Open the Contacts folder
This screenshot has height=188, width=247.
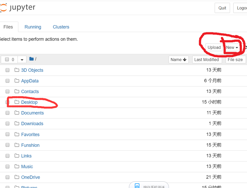click(30, 92)
